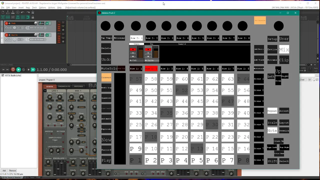
Task: Adjust Bazille track volume knob
Action: (35, 35)
